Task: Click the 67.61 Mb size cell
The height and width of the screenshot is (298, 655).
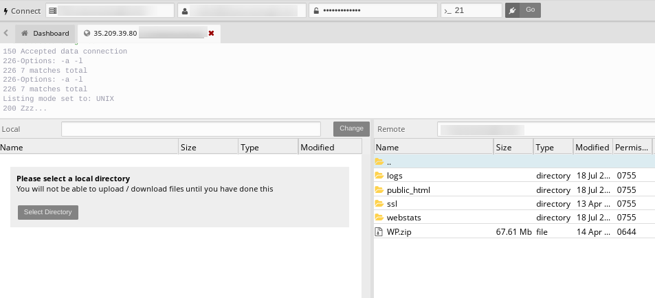Action: coord(513,231)
